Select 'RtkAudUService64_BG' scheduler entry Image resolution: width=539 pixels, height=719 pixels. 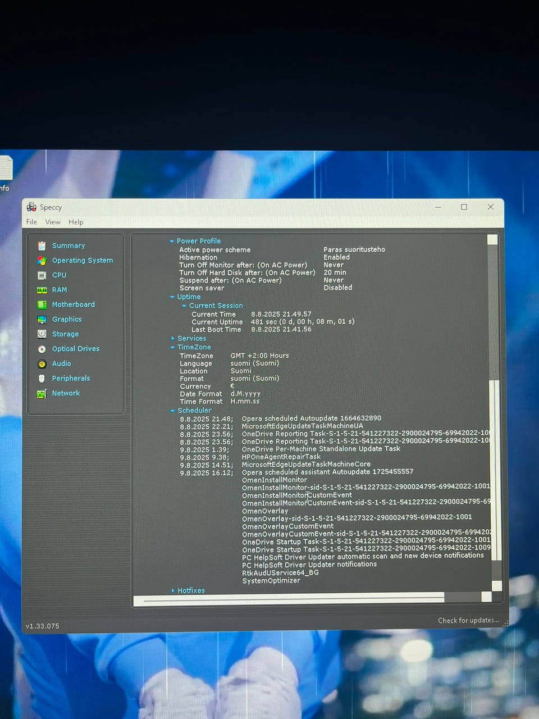point(280,573)
